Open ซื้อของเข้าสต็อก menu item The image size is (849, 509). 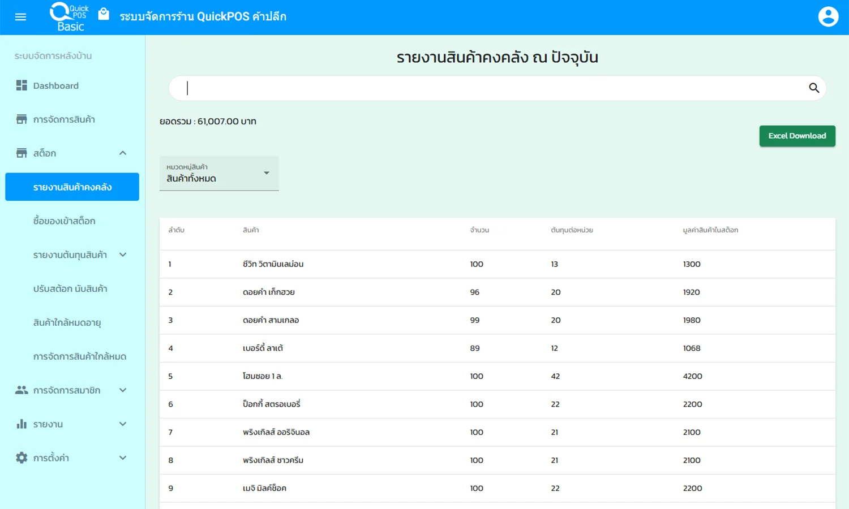coord(64,221)
